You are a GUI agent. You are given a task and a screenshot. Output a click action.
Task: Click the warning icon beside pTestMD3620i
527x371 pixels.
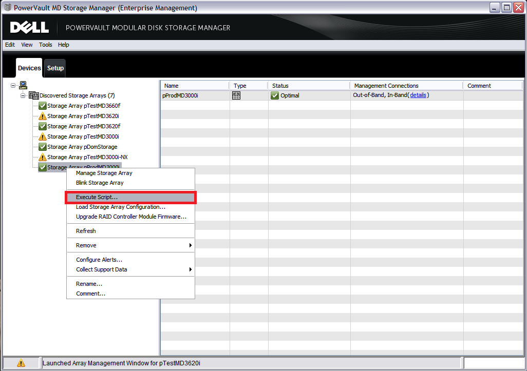click(43, 116)
